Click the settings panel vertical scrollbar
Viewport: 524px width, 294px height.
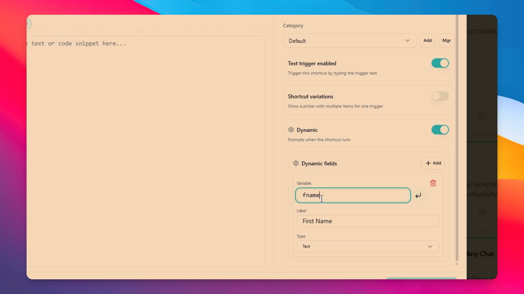[x=457, y=139]
